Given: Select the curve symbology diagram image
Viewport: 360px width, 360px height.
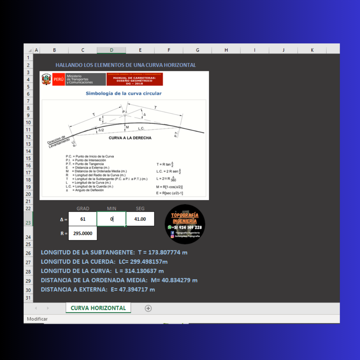Looking at the screenshot, I should pyautogui.click(x=124, y=135).
